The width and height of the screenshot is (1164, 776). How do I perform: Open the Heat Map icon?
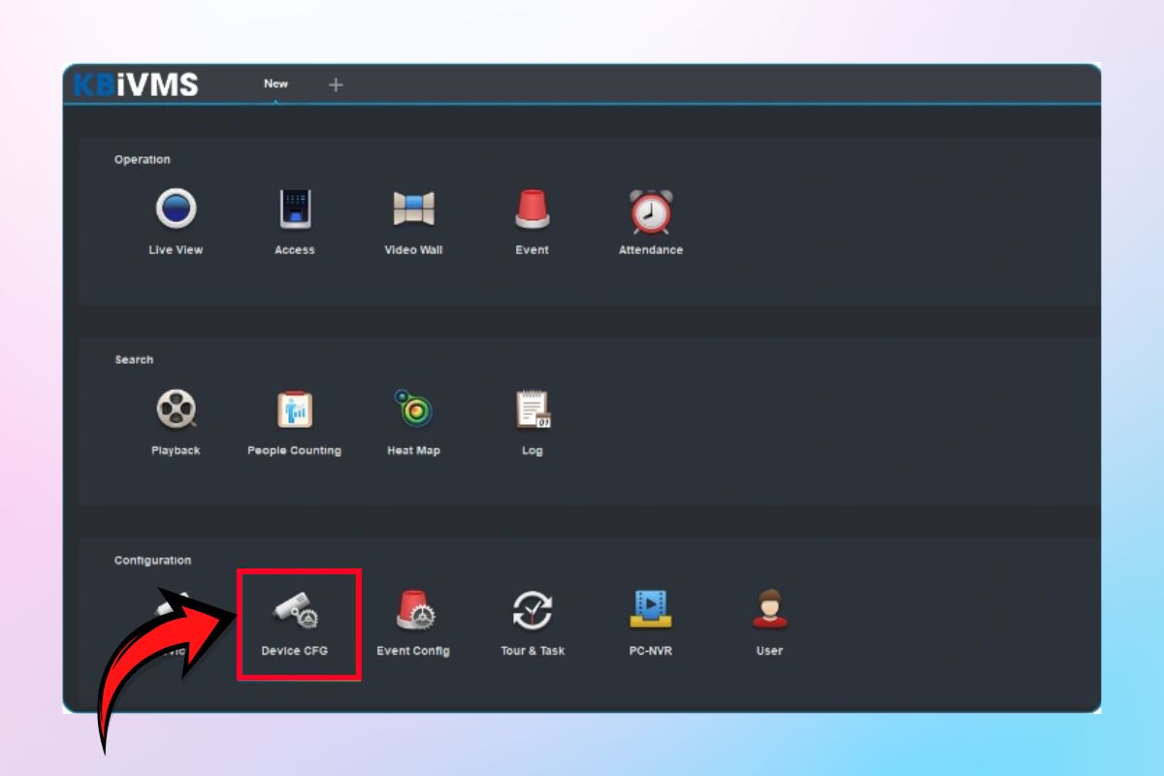tap(413, 410)
